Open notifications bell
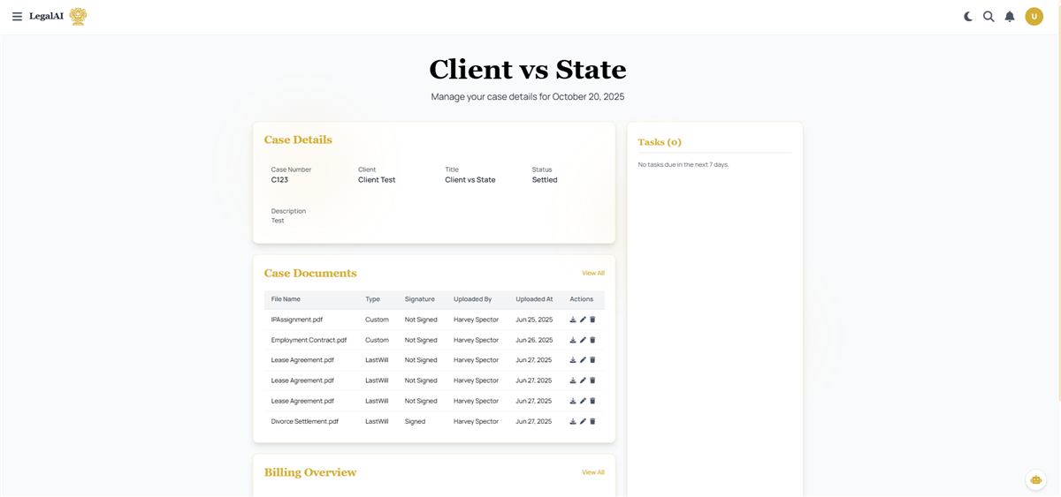1061x497 pixels. coord(1010,16)
